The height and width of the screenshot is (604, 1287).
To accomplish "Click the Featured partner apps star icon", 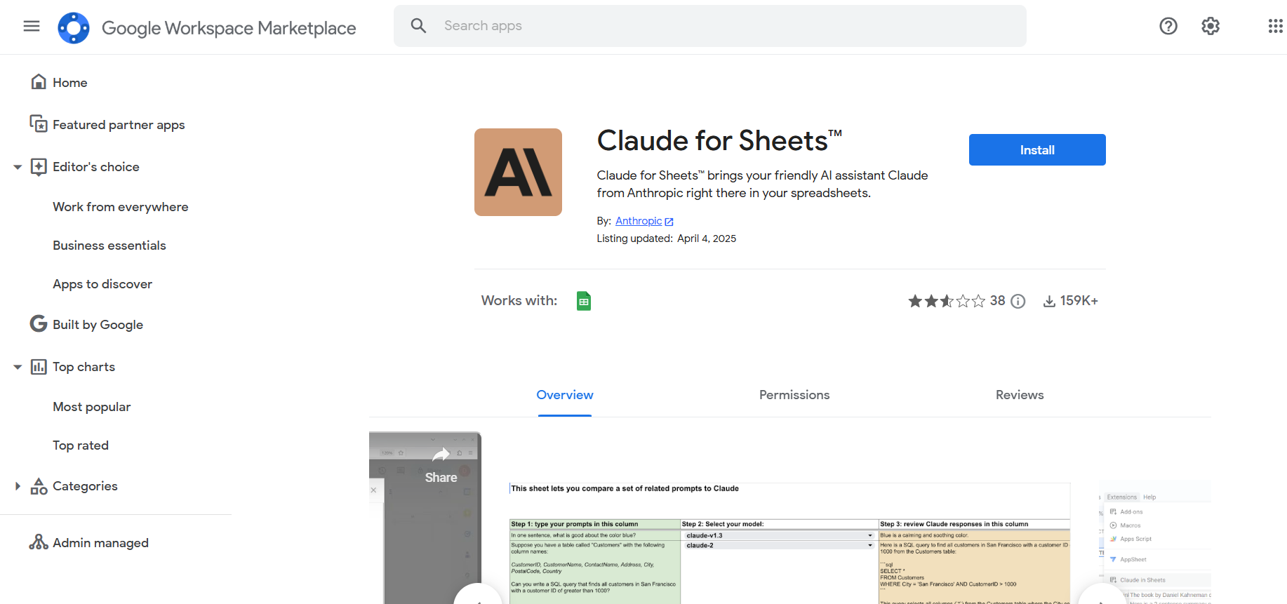I will [39, 124].
